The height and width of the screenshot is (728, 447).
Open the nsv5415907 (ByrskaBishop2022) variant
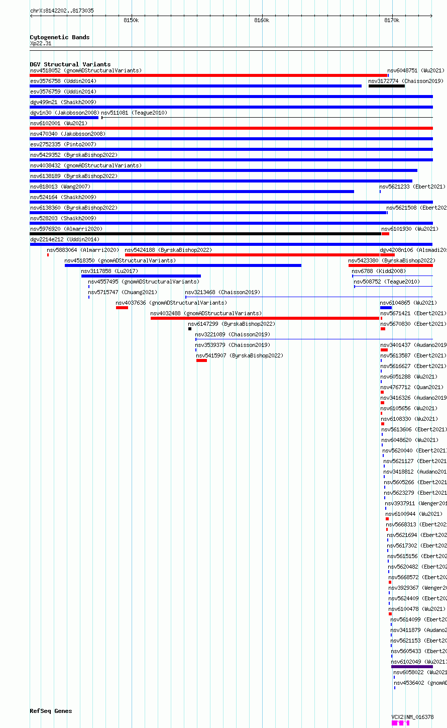pyautogui.click(x=240, y=355)
